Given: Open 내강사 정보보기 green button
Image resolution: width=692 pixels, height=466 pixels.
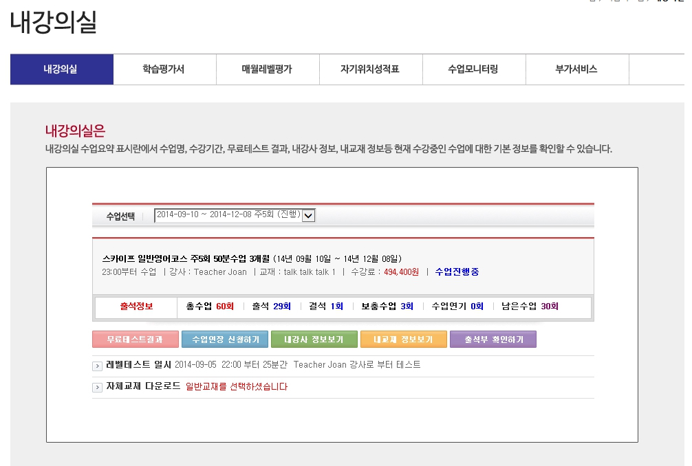Looking at the screenshot, I should [x=314, y=340].
